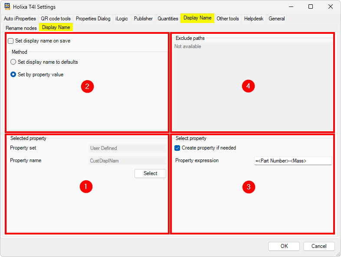Switch to the Auto iProperties tab

click(x=20, y=19)
